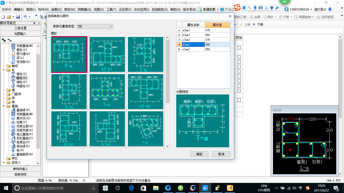Click the New file icon in toolbar

3,17
